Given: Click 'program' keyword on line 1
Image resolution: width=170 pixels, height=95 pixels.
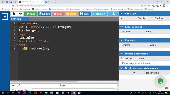Looking at the screenshot, I should (x=24, y=23).
